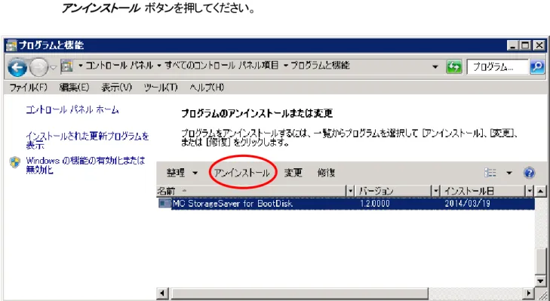Open 名前 column filter dropdown arrow

(x=350, y=191)
